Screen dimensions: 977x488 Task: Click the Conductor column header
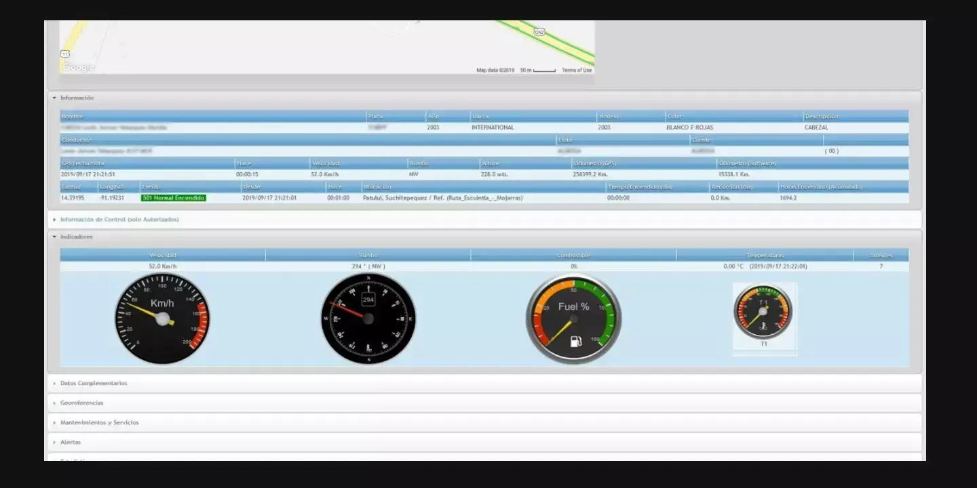307,140
